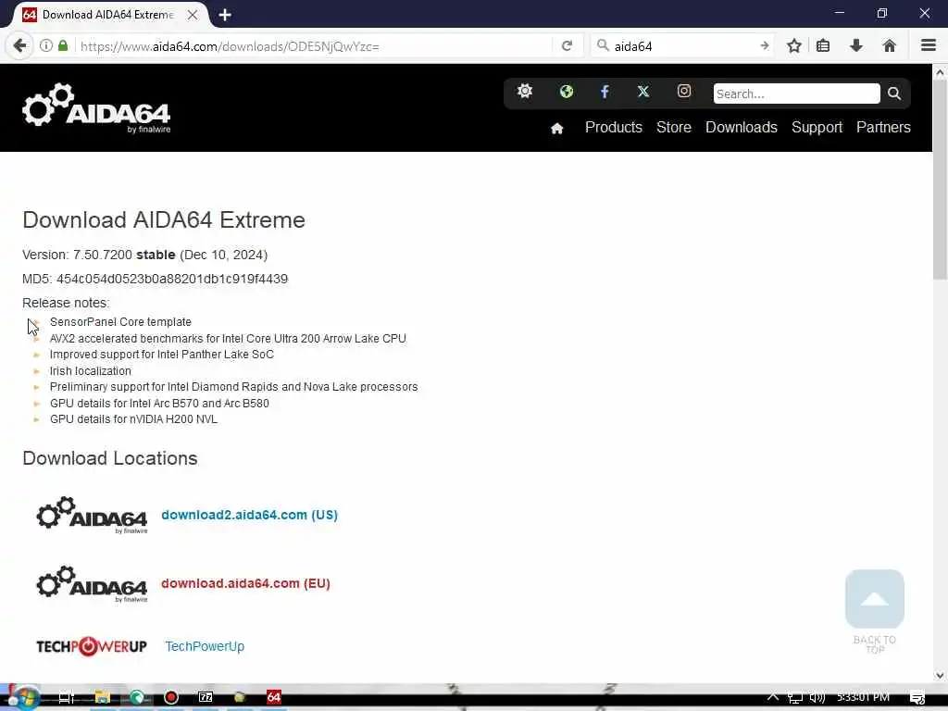Open the Partners menu item

[883, 128]
